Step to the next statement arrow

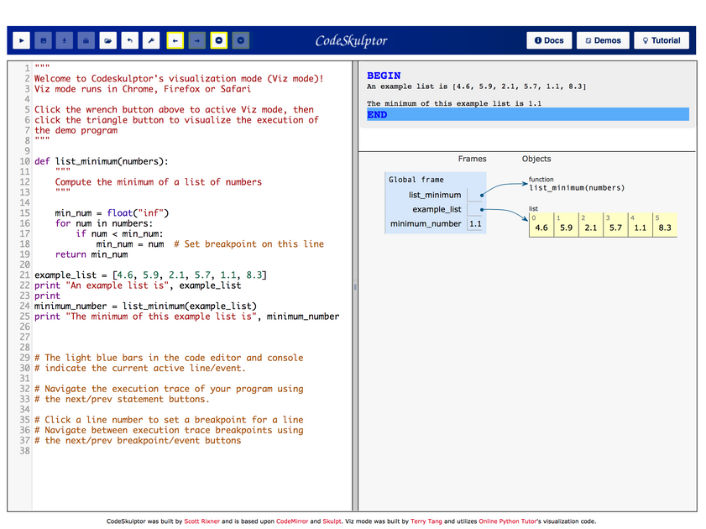pos(196,40)
